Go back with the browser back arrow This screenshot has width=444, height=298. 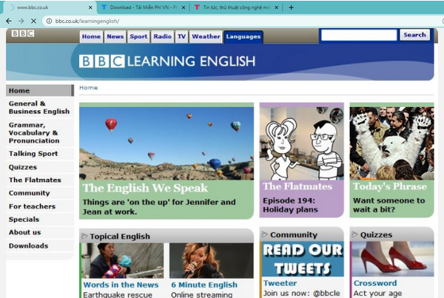coord(9,21)
